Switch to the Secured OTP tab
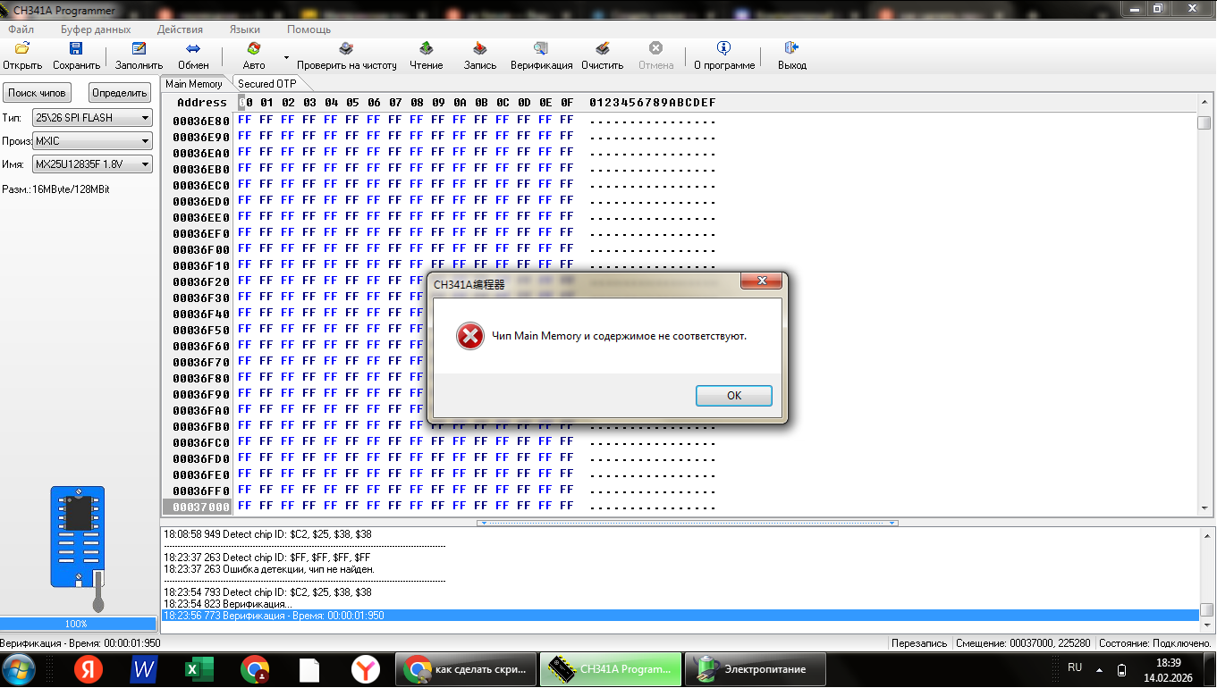Screen dimensions: 1217x688 (x=266, y=84)
